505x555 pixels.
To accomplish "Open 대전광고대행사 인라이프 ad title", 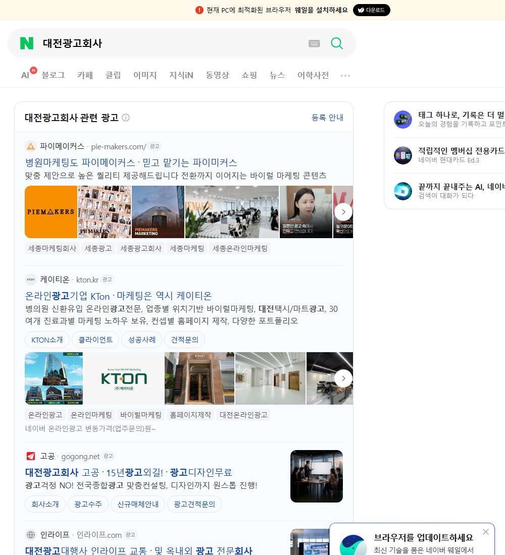I will coord(138,550).
